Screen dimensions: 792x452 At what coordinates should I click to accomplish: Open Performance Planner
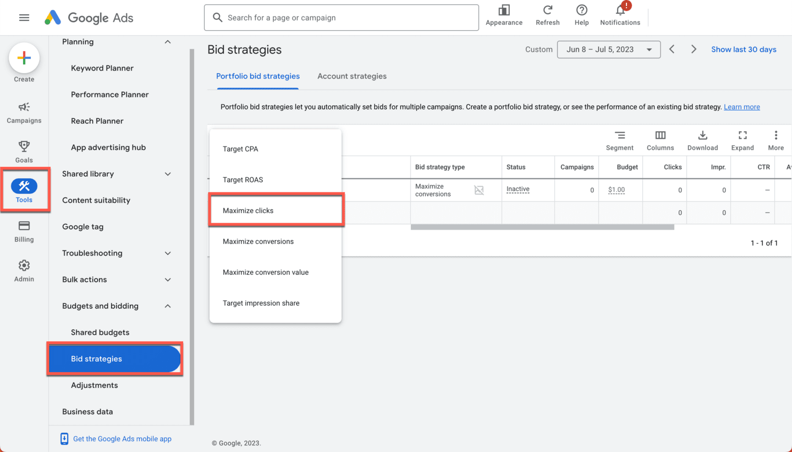tap(110, 95)
